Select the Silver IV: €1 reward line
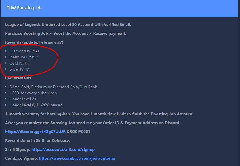This screenshot has width=240, height=166. click(x=20, y=69)
